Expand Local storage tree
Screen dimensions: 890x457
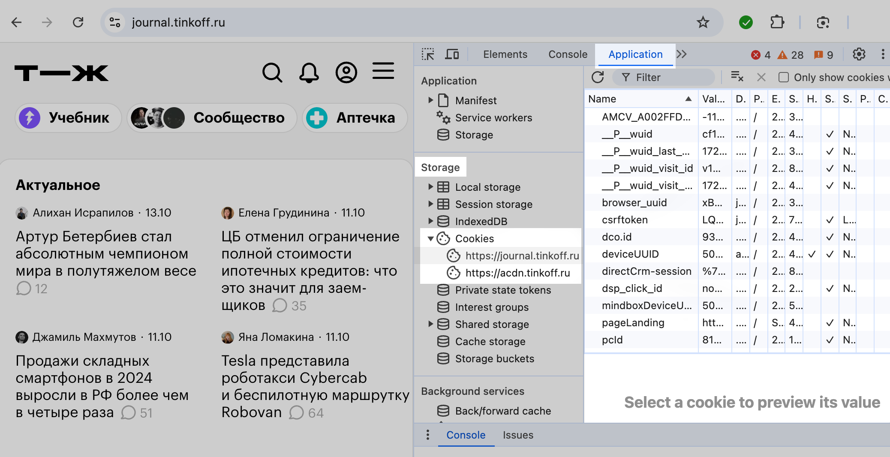pyautogui.click(x=431, y=187)
